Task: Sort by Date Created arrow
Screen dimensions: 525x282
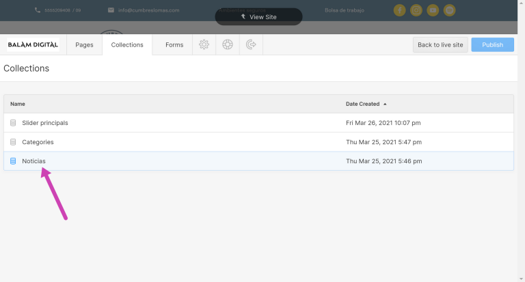Action: (385, 104)
